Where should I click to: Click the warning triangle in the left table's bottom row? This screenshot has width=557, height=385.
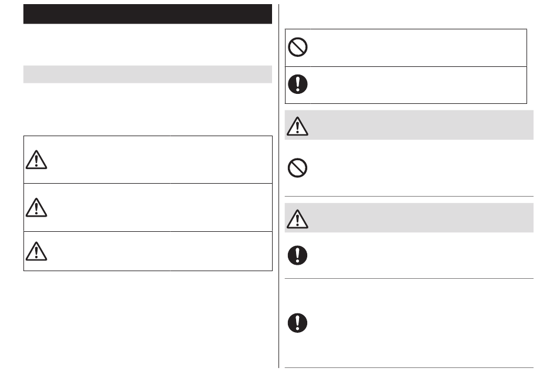tap(36, 251)
